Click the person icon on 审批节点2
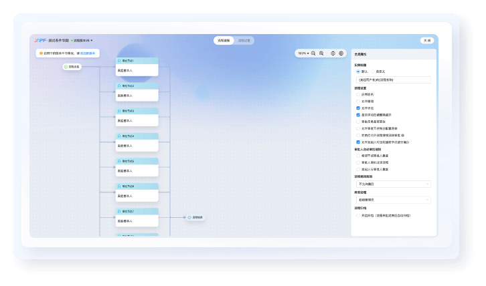Image resolution: width=486 pixels, height=286 pixels. pos(119,86)
